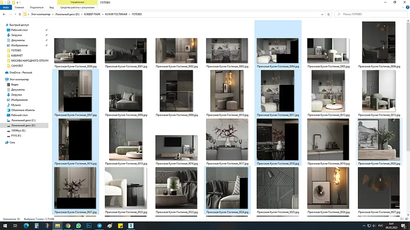This screenshot has width=410, height=230.
Task: Open Photoshop from the taskbar
Action: tap(89, 226)
